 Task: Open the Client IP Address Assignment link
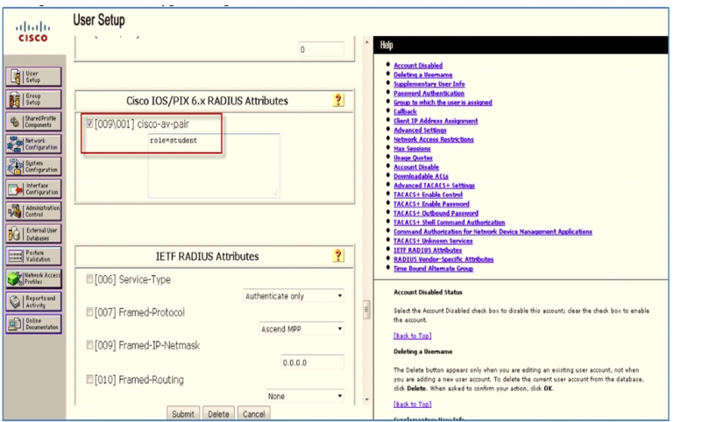(x=436, y=121)
